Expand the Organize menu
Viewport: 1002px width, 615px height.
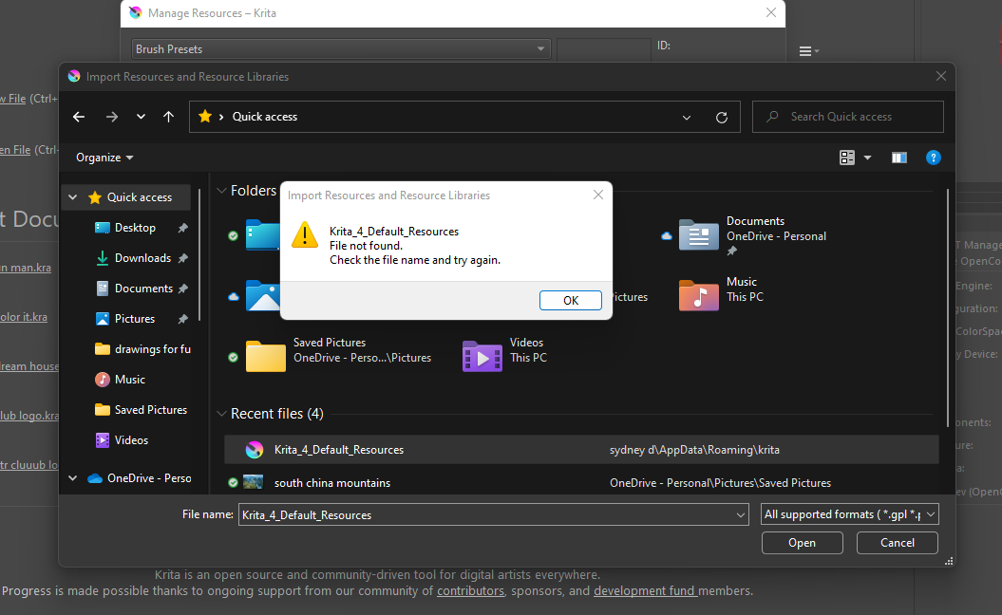(104, 158)
